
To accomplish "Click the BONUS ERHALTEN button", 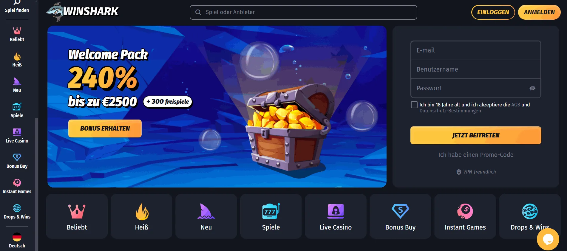I will click(105, 128).
